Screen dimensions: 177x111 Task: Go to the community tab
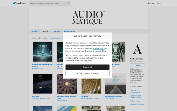point(70,31)
